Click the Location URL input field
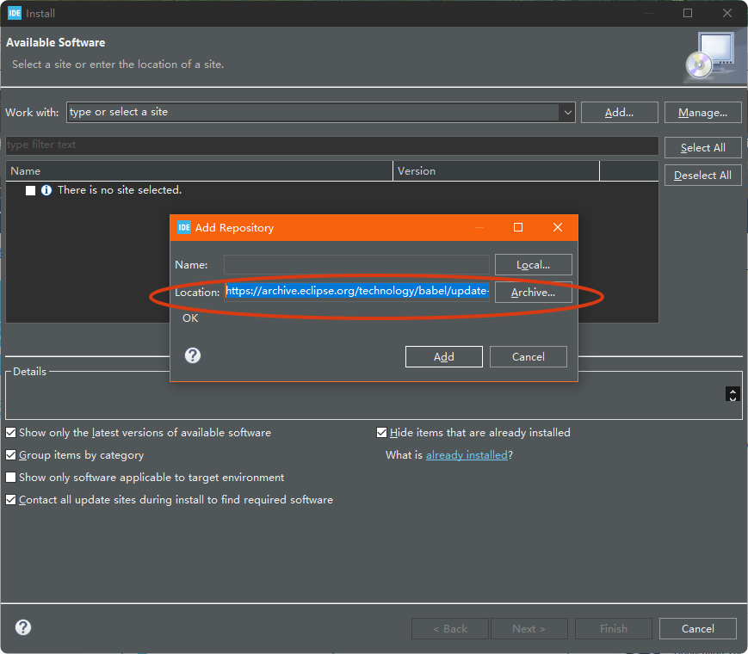748x654 pixels. [x=356, y=292]
